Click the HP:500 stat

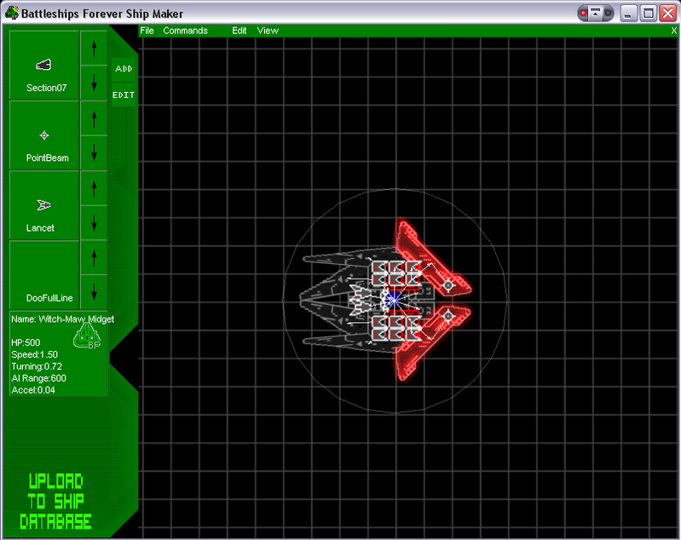pyautogui.click(x=26, y=342)
